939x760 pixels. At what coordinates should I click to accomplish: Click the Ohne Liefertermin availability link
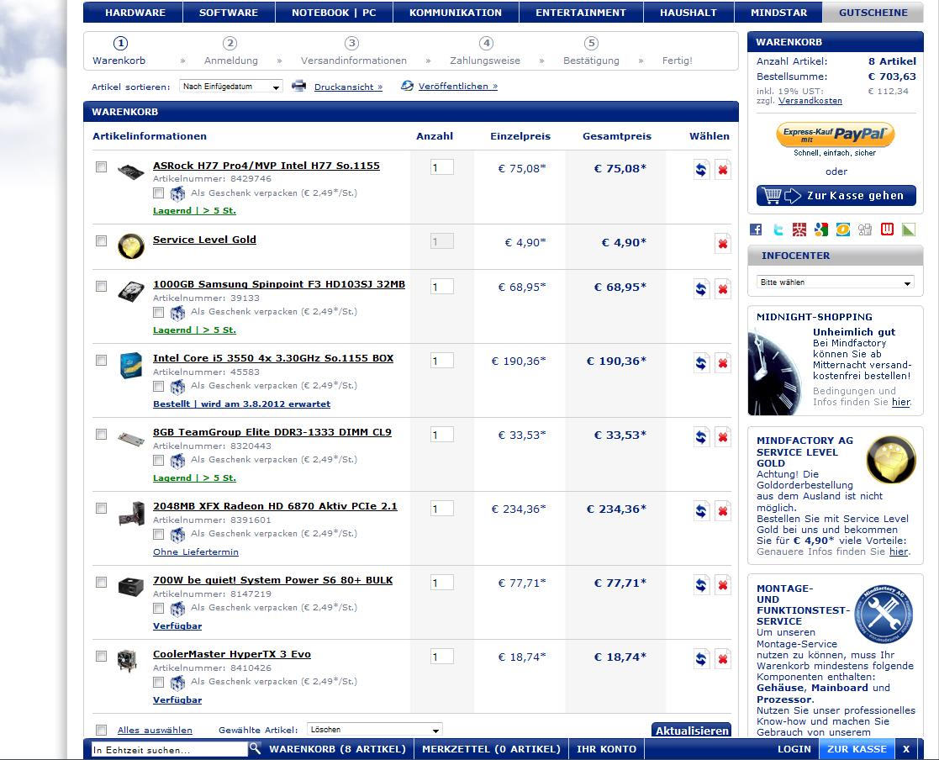tap(196, 552)
